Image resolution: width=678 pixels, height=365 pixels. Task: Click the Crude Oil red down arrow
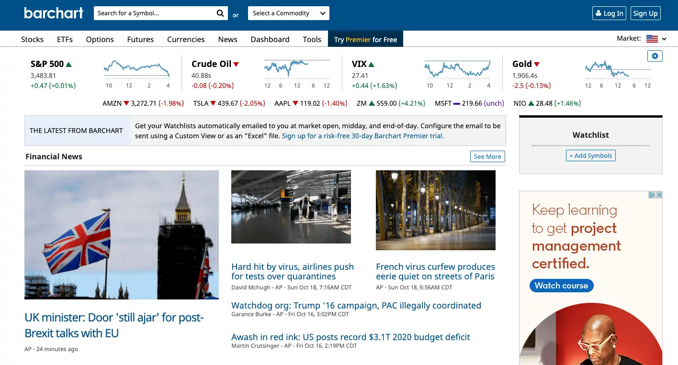(236, 64)
